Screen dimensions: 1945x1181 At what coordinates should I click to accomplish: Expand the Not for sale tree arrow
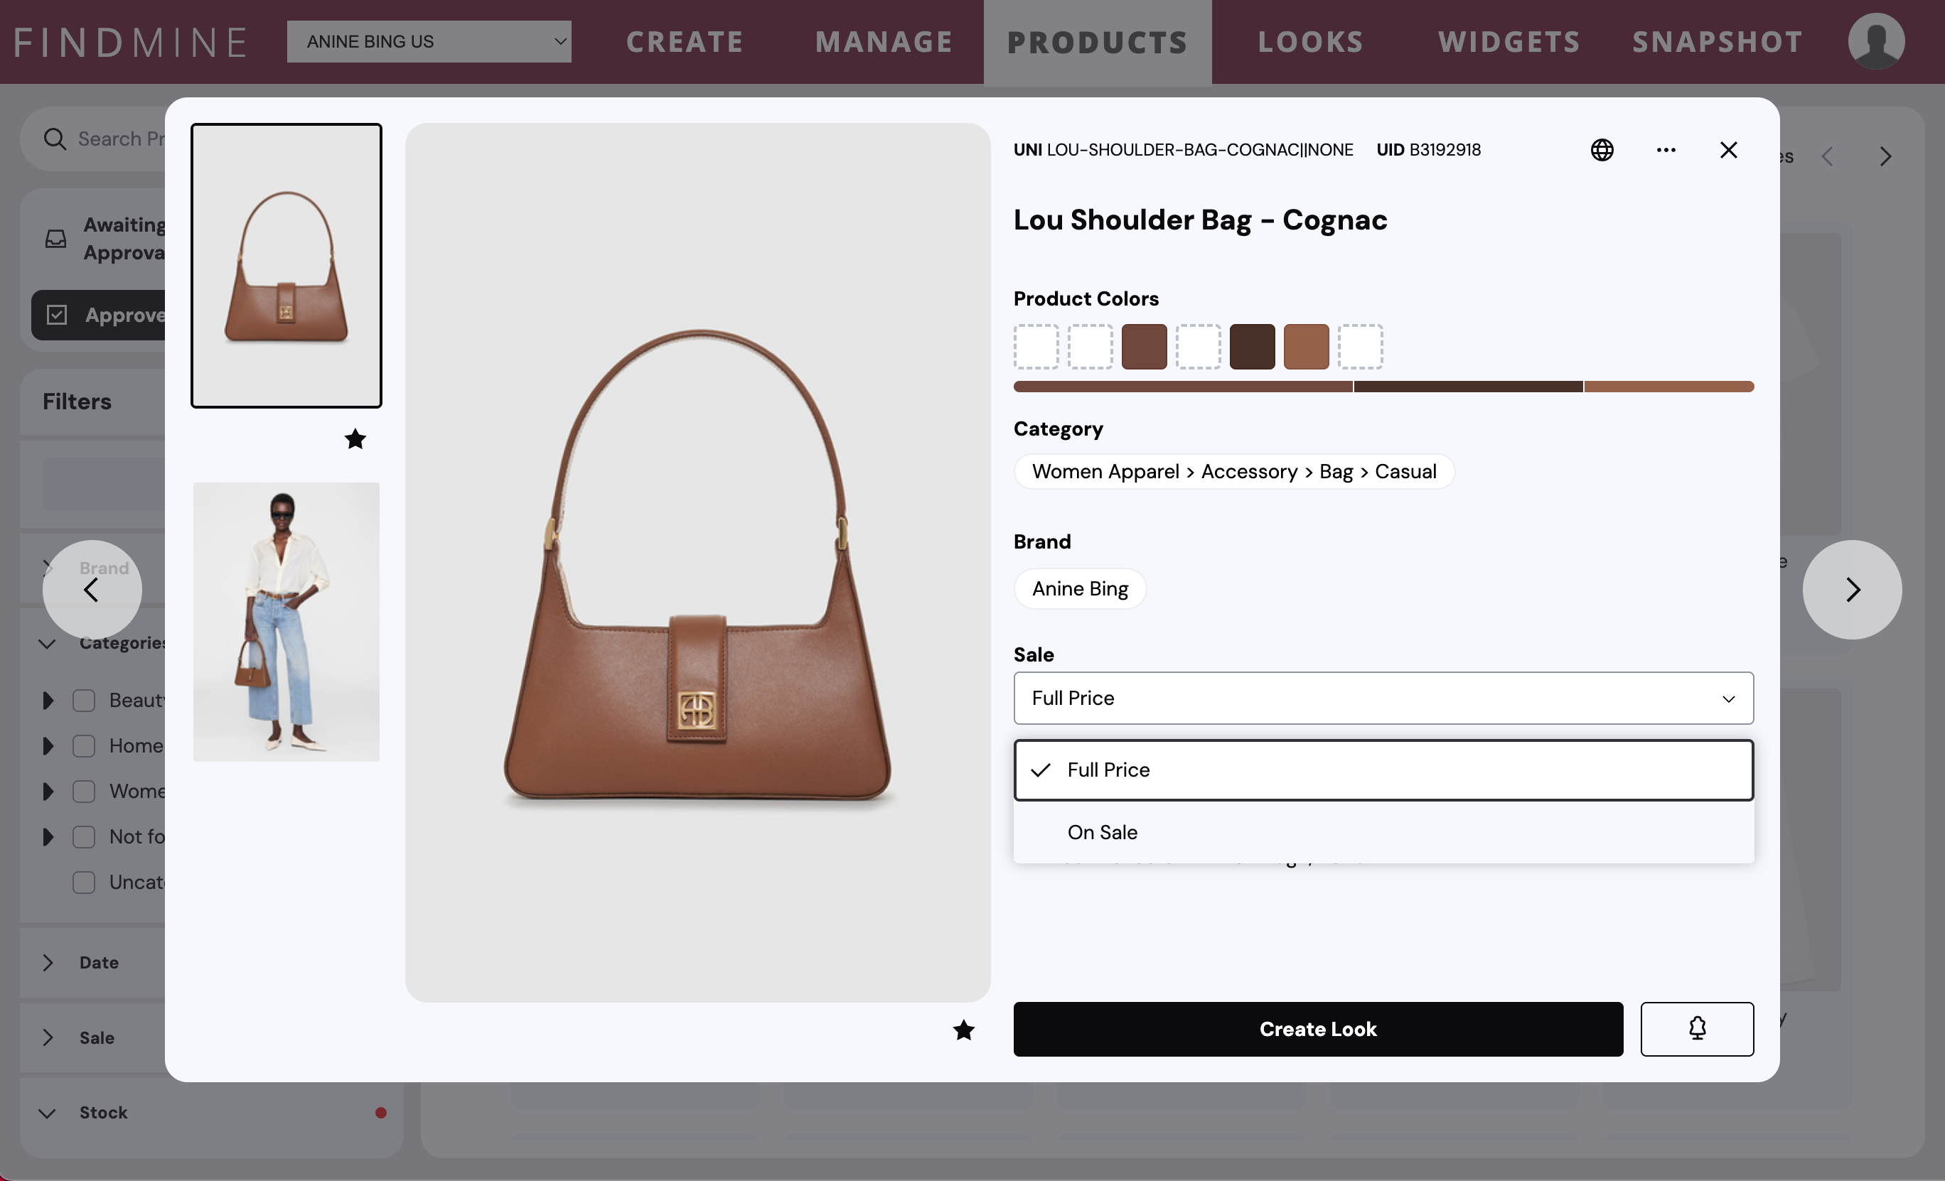[48, 836]
